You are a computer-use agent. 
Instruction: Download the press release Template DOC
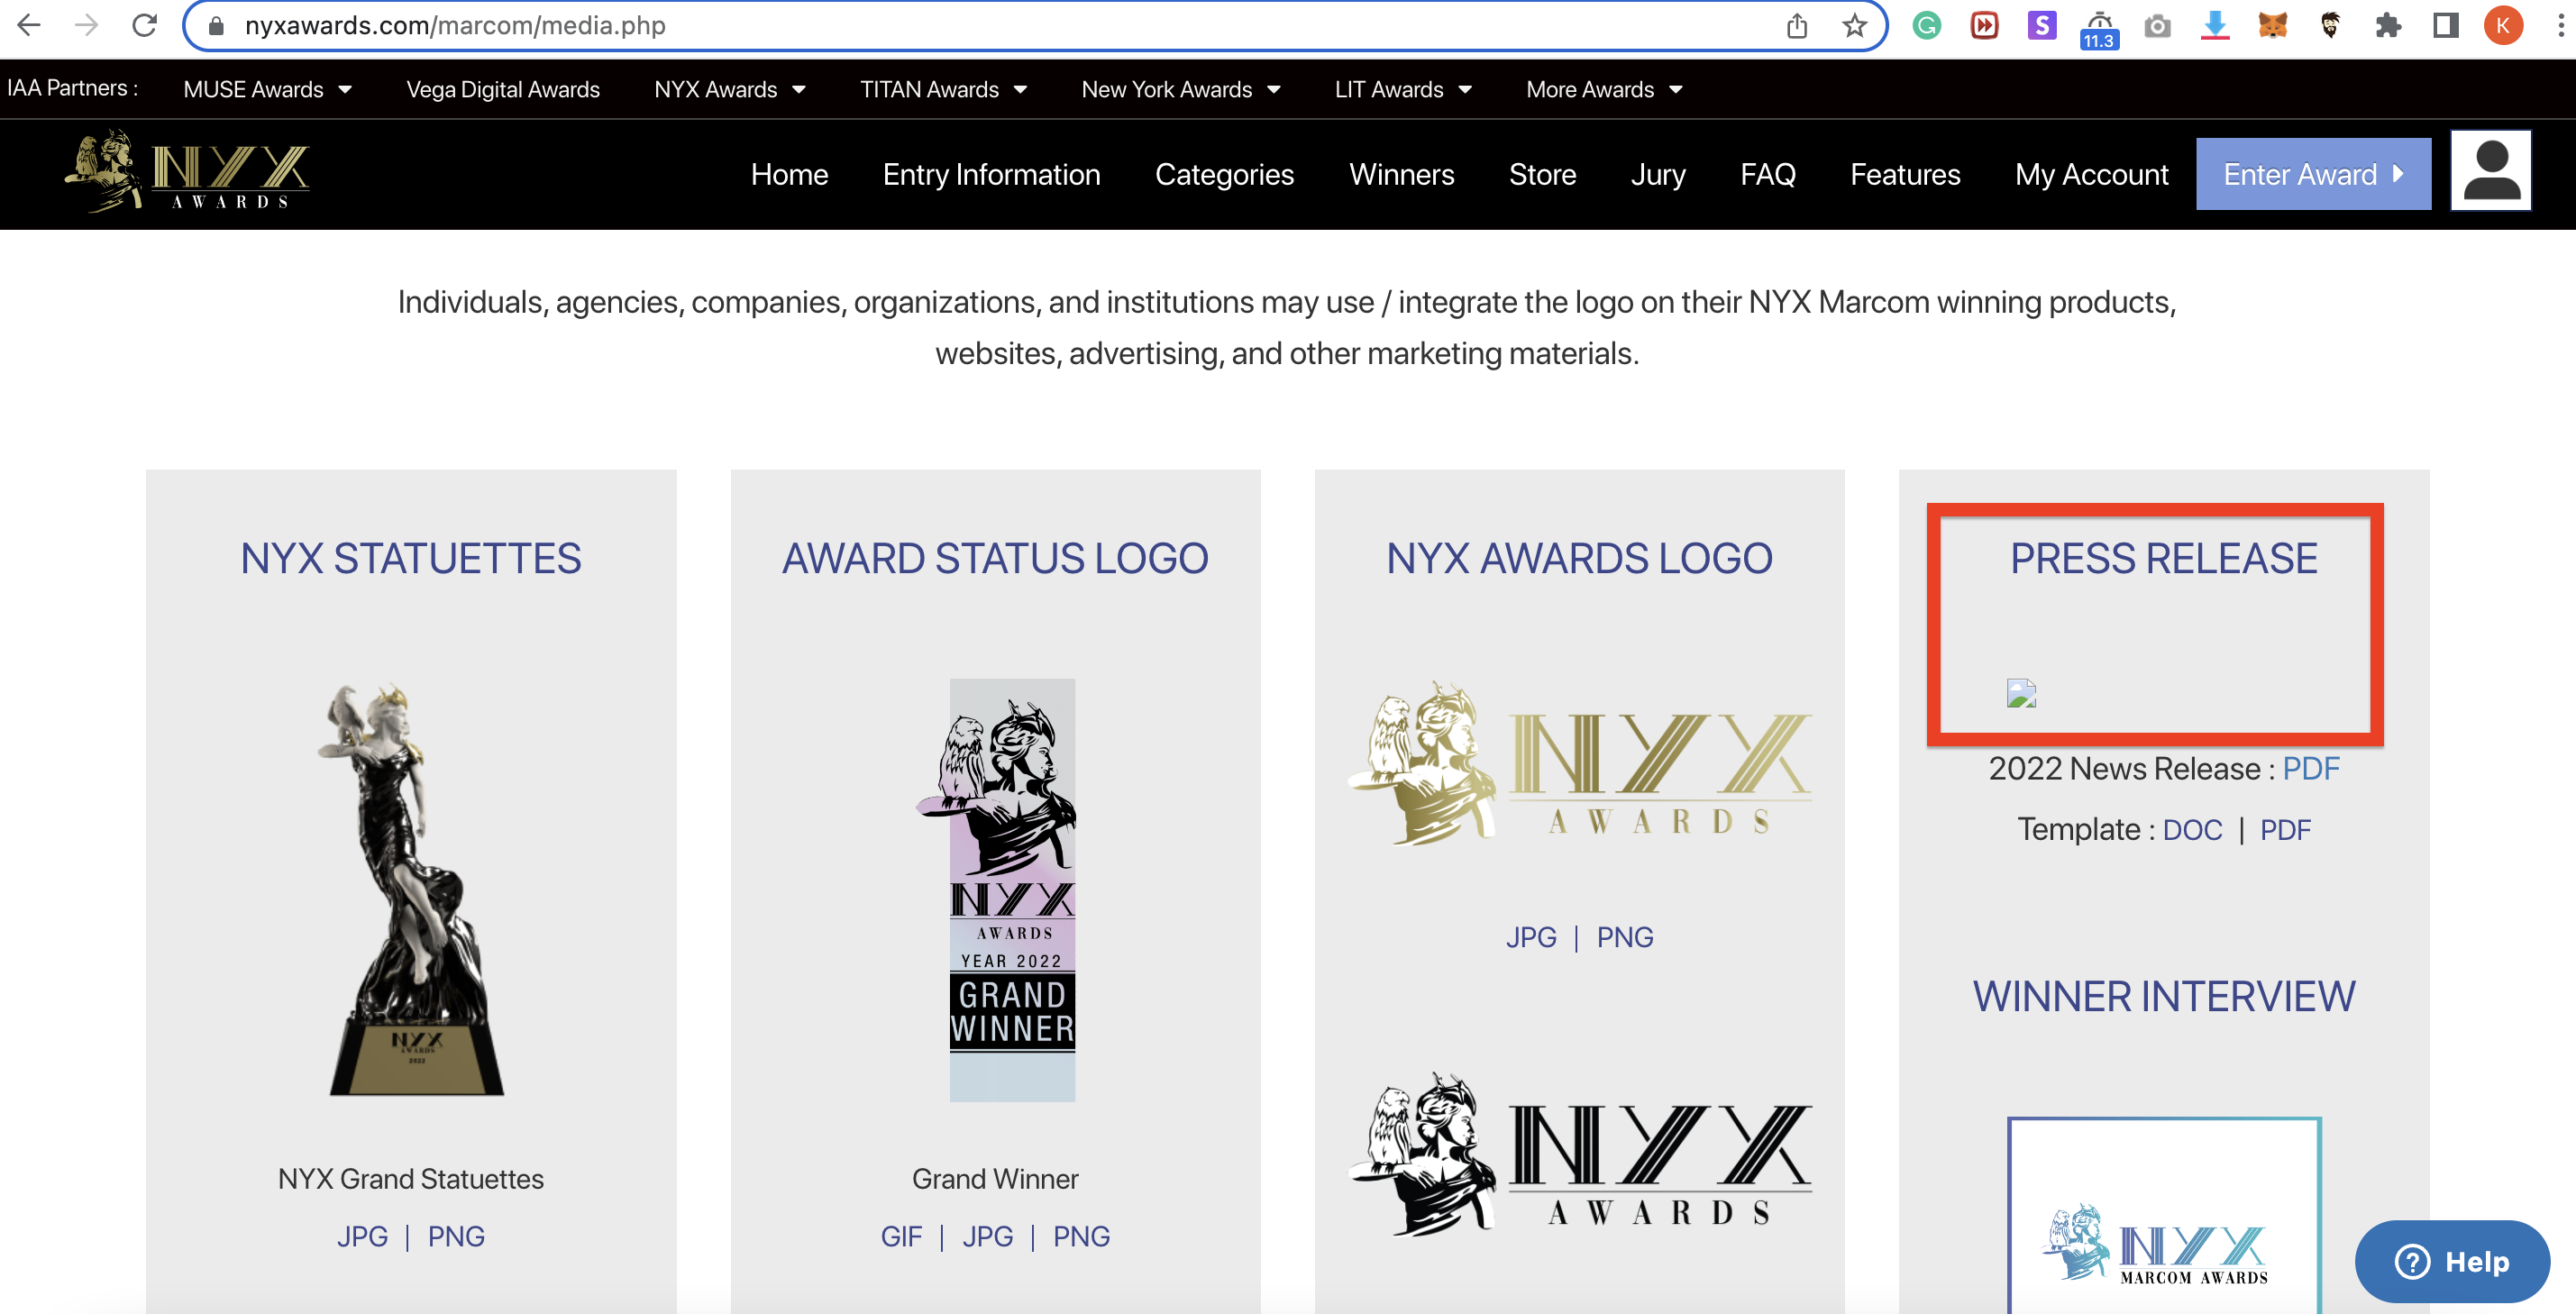click(x=2192, y=829)
